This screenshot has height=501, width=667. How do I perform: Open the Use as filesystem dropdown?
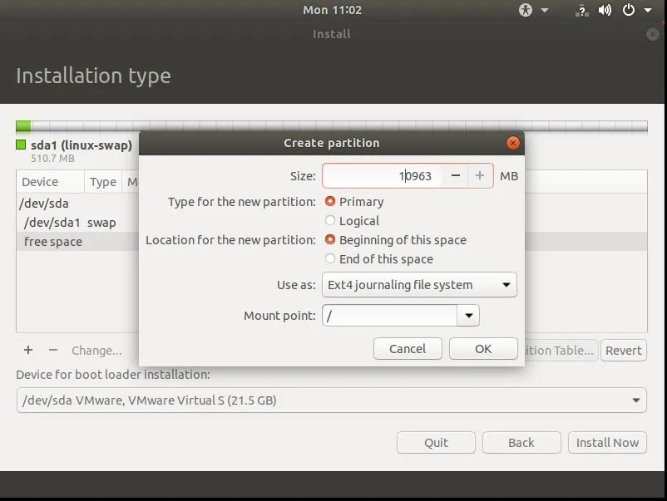point(419,284)
